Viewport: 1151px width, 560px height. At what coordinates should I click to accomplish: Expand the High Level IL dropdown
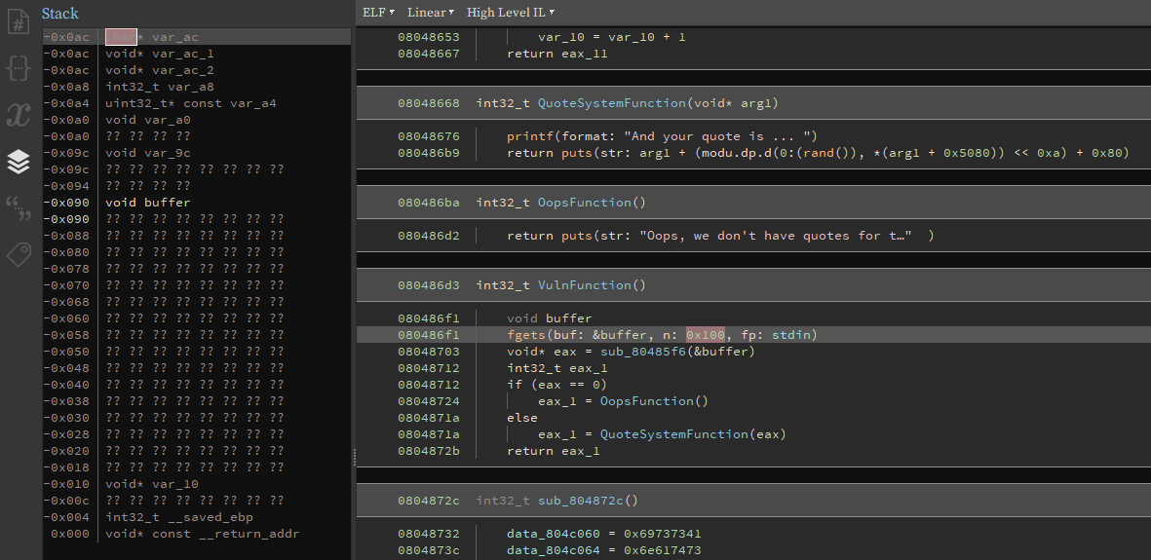(x=510, y=13)
